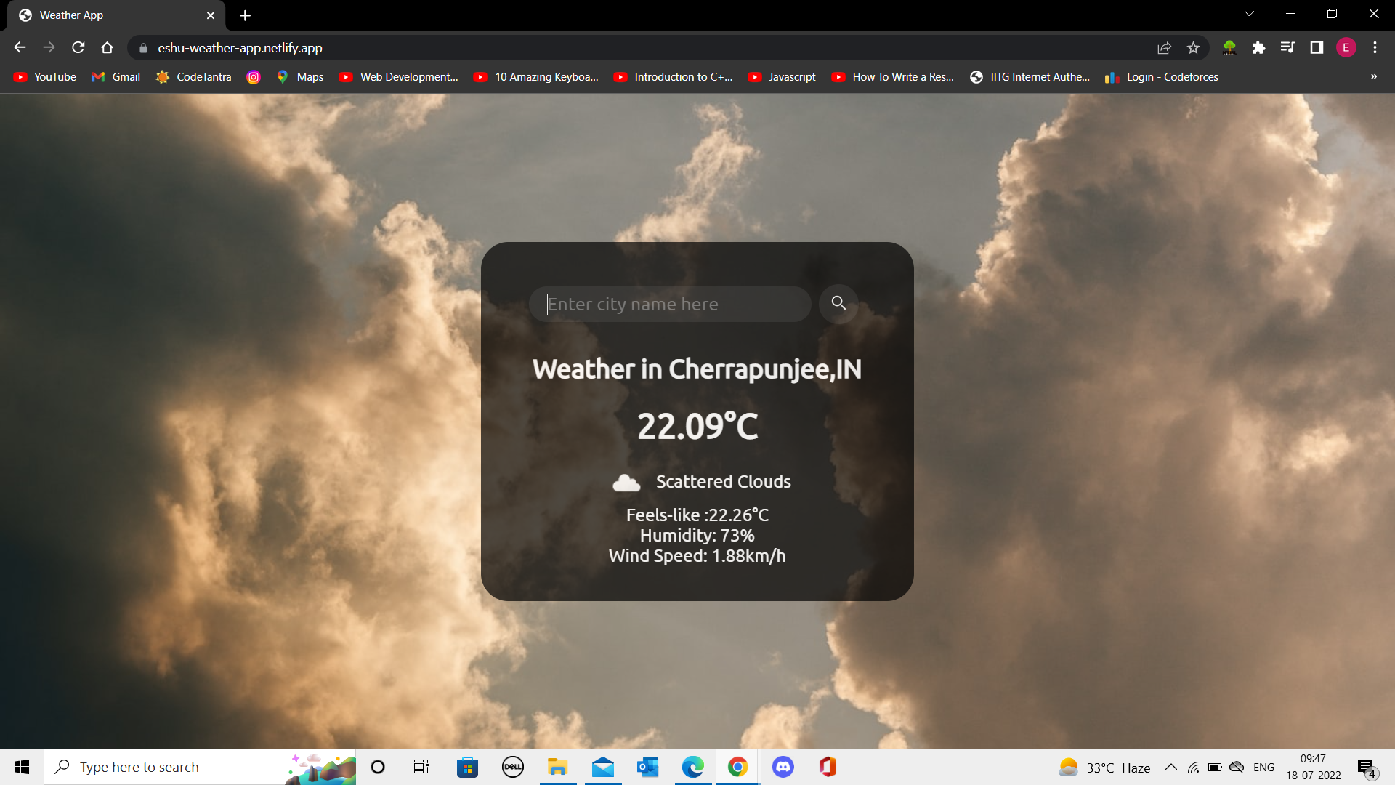Open Chrome's three-dot menu
This screenshot has height=785, width=1395.
point(1375,47)
